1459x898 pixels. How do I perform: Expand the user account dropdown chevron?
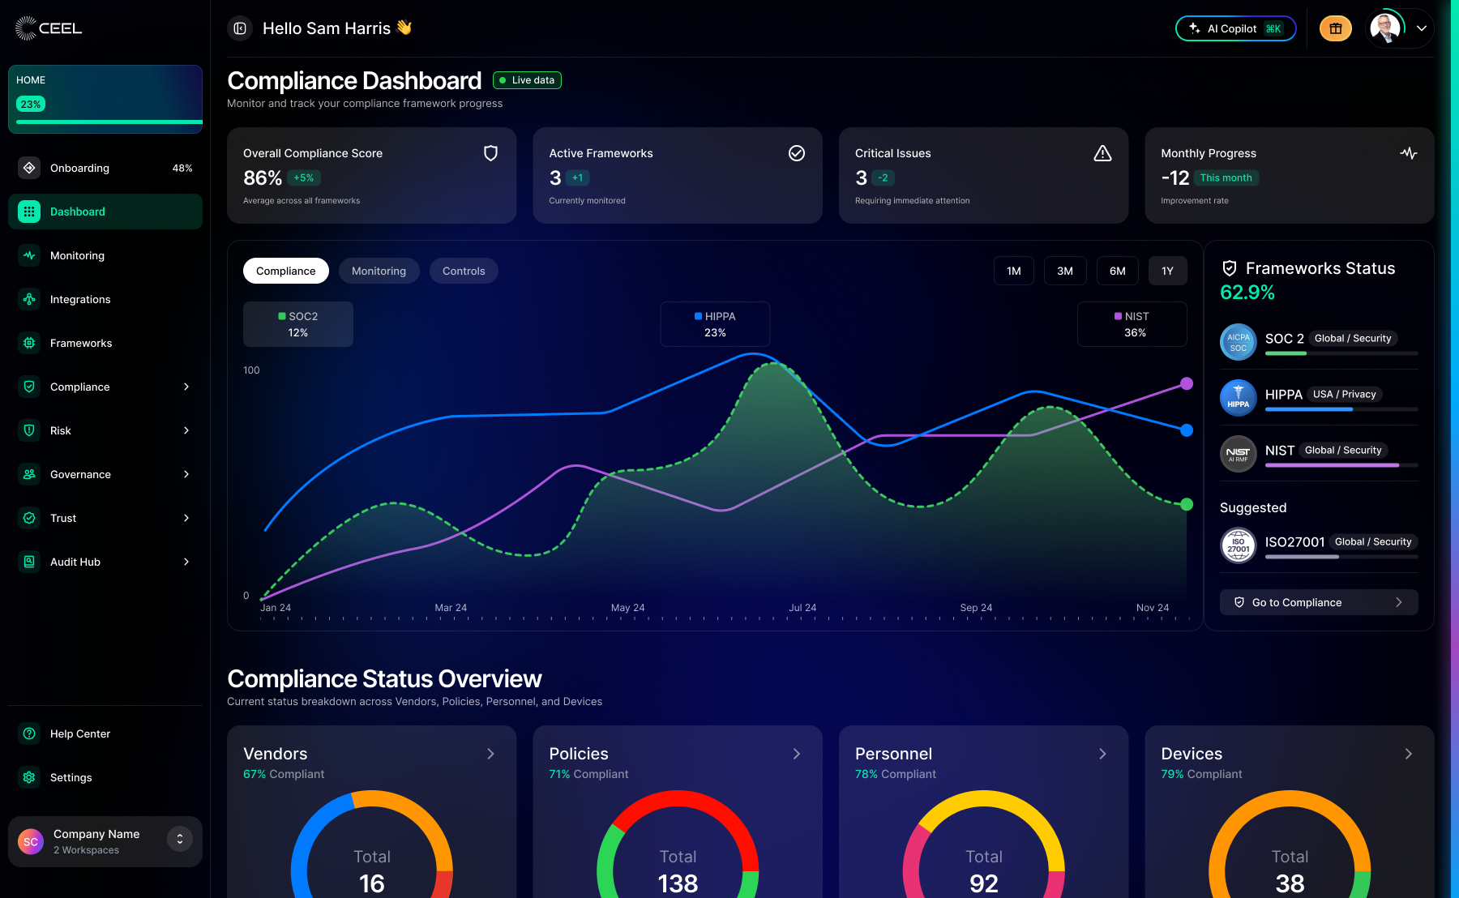tap(1422, 28)
